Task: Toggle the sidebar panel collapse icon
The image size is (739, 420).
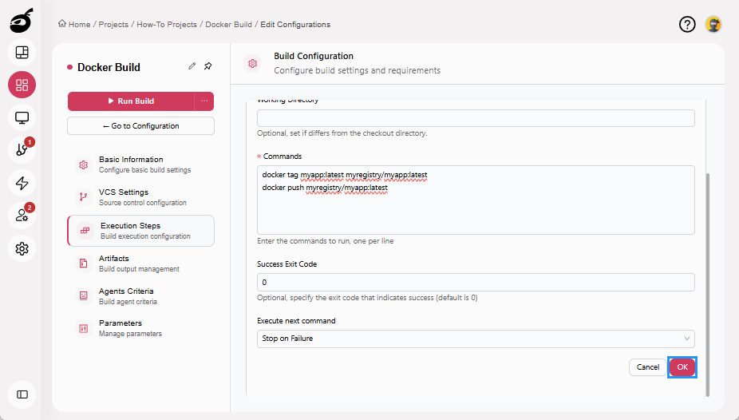Action: click(22, 394)
